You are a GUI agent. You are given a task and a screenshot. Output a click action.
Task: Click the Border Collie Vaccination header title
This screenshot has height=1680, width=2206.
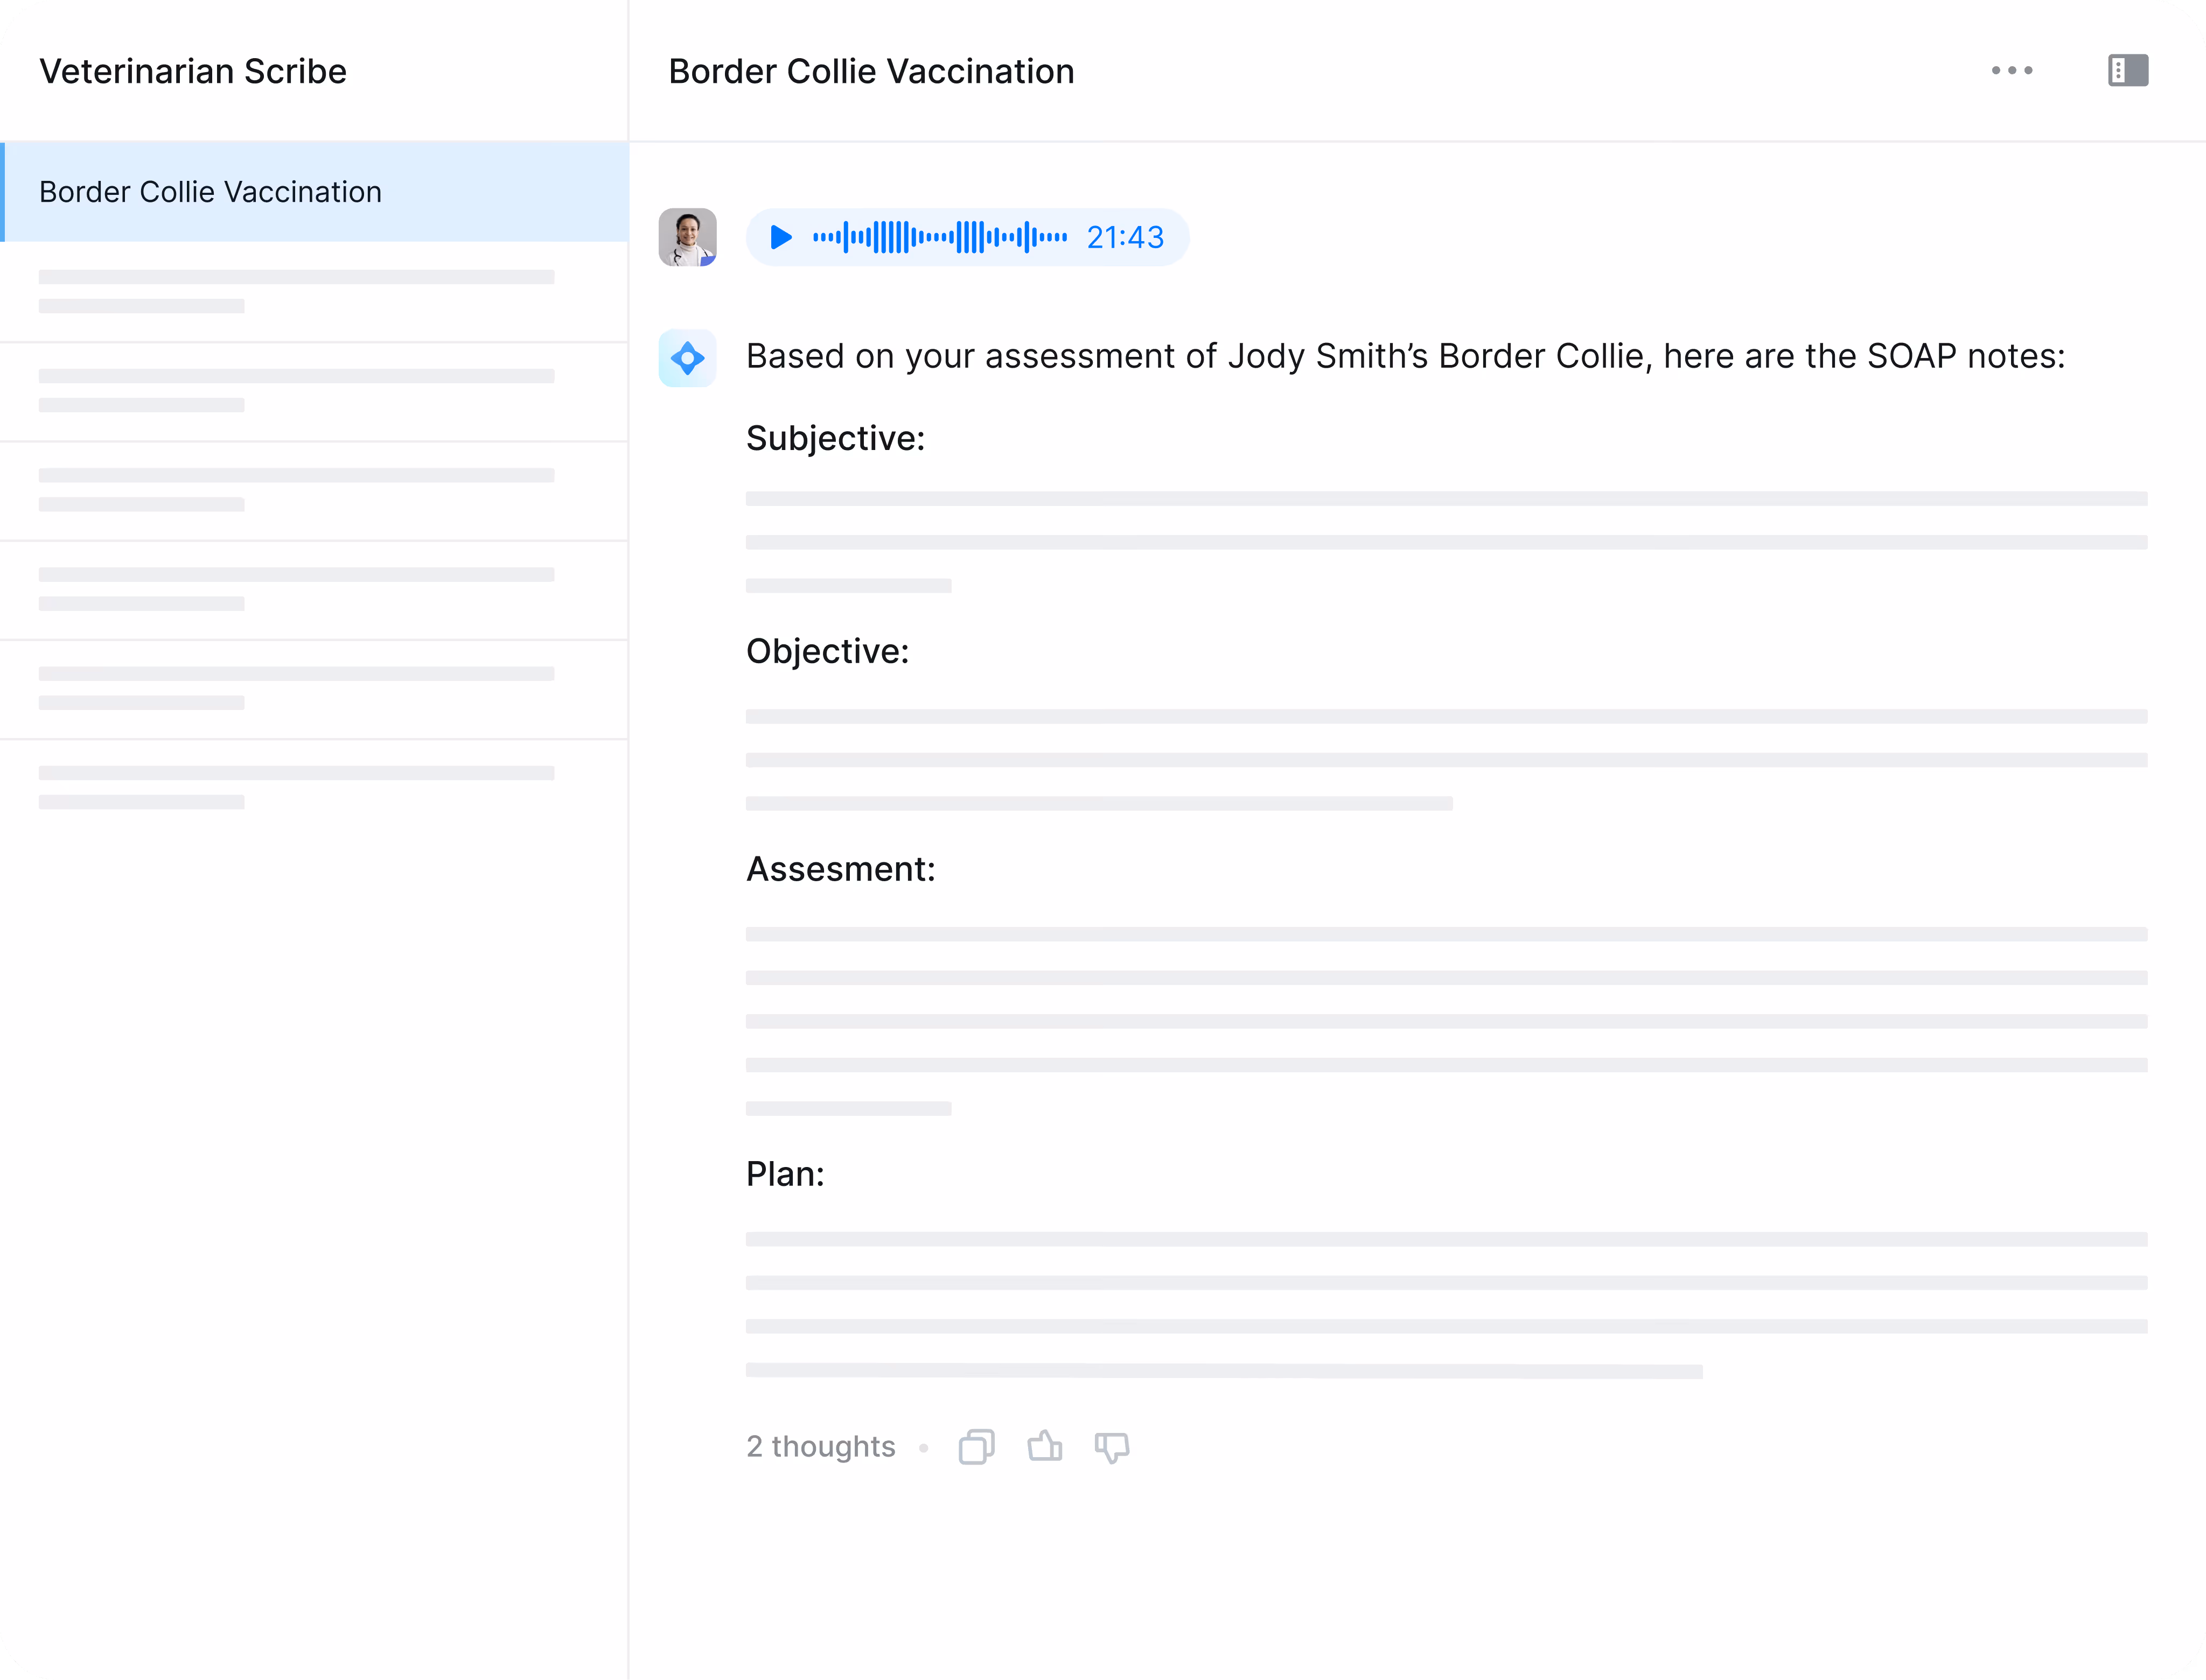(870, 72)
